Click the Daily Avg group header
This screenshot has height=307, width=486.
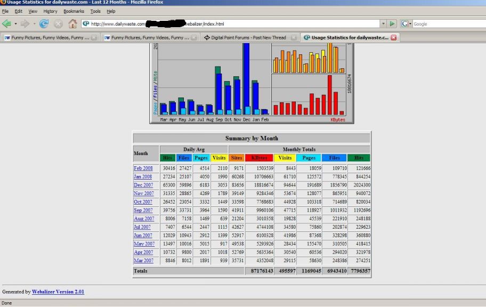coord(194,149)
